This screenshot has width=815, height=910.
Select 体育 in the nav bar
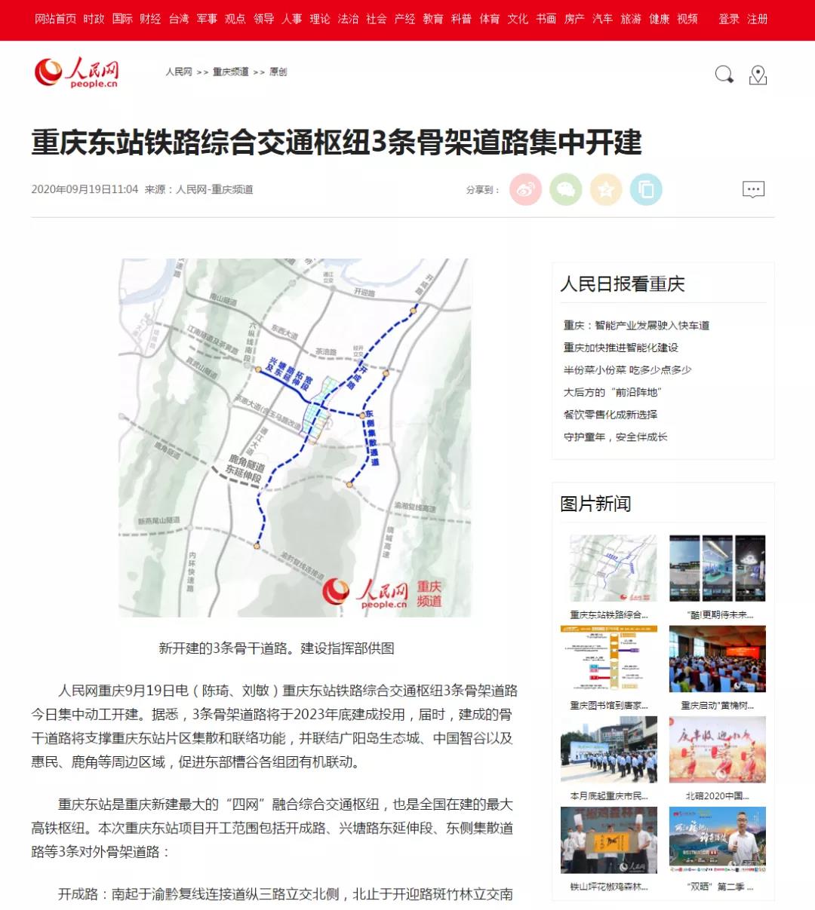490,19
